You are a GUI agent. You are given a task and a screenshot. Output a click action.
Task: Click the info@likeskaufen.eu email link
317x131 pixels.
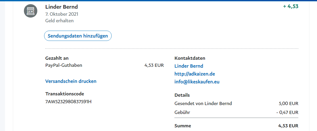click(197, 82)
